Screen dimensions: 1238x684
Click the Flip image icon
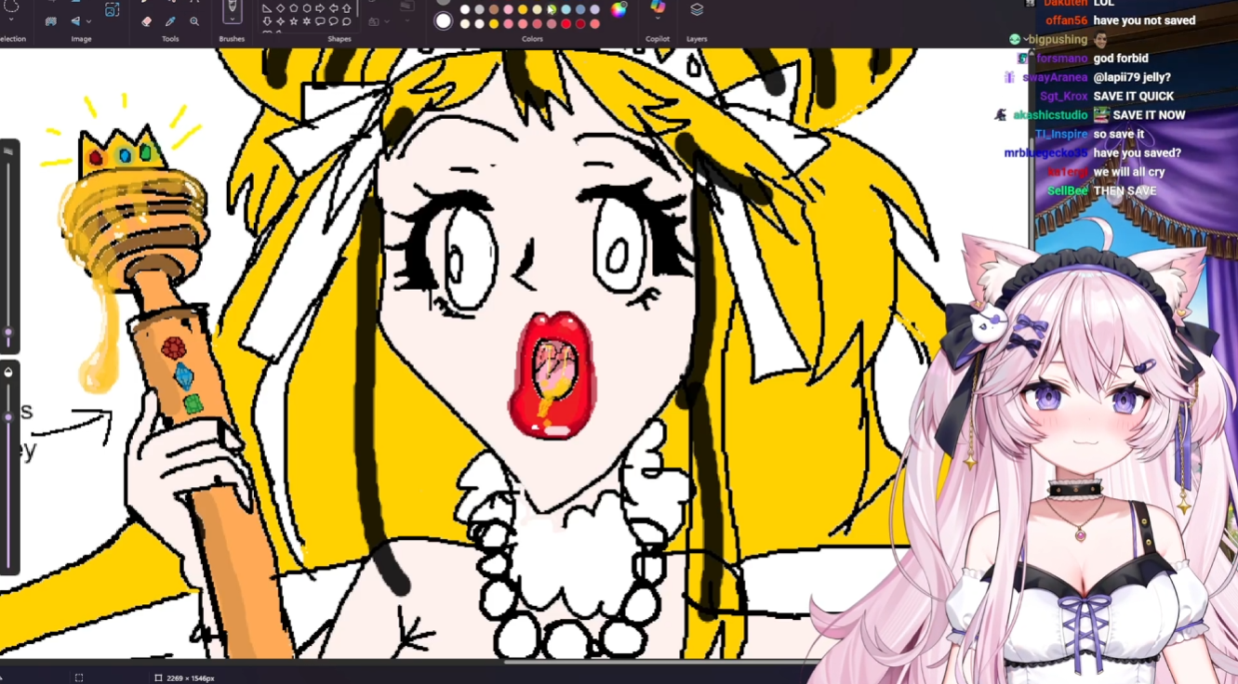point(75,20)
